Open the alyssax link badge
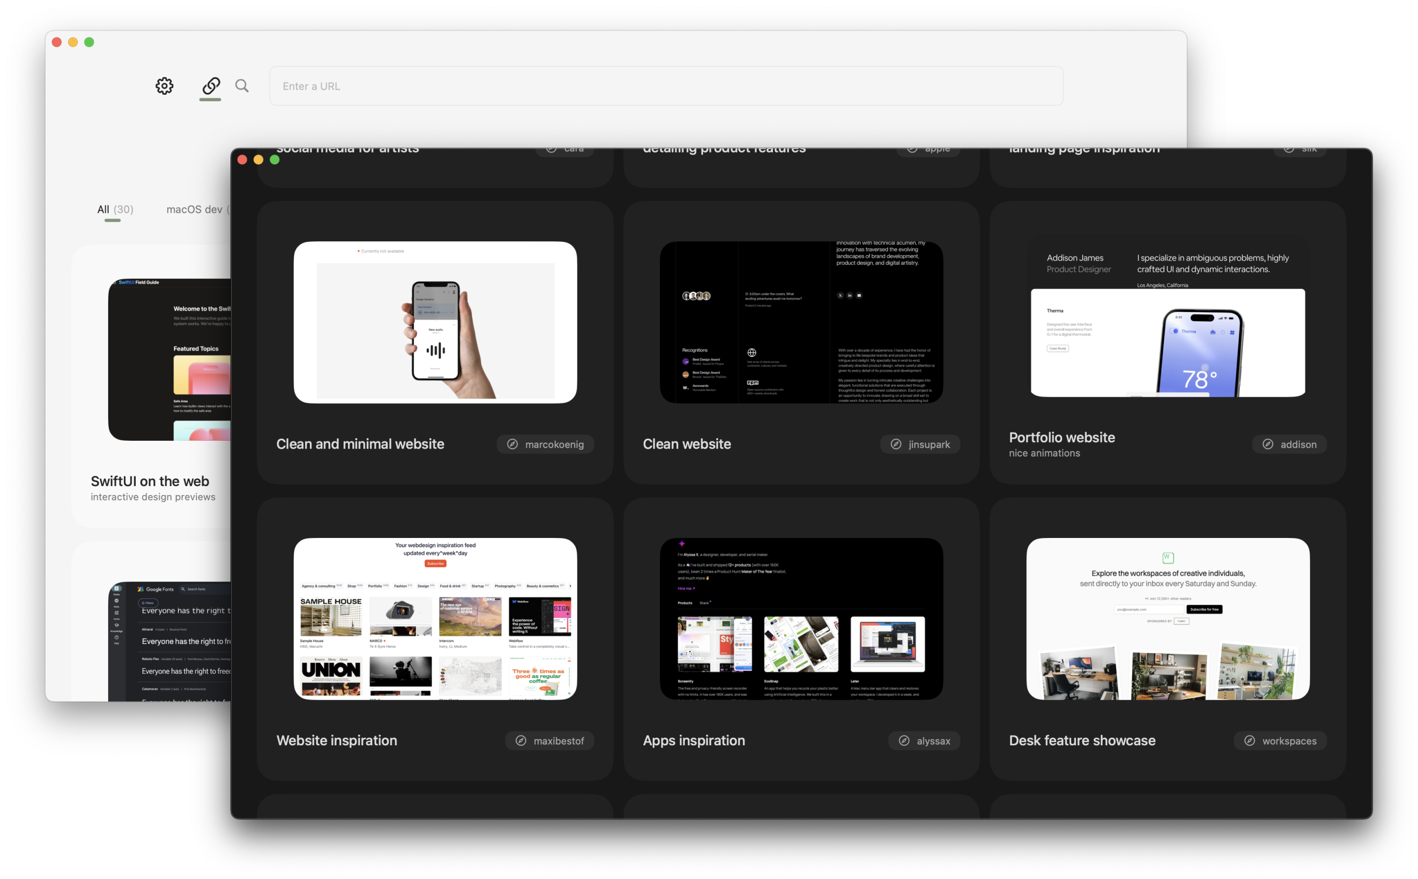Viewport: 1418px width, 879px height. (x=924, y=741)
